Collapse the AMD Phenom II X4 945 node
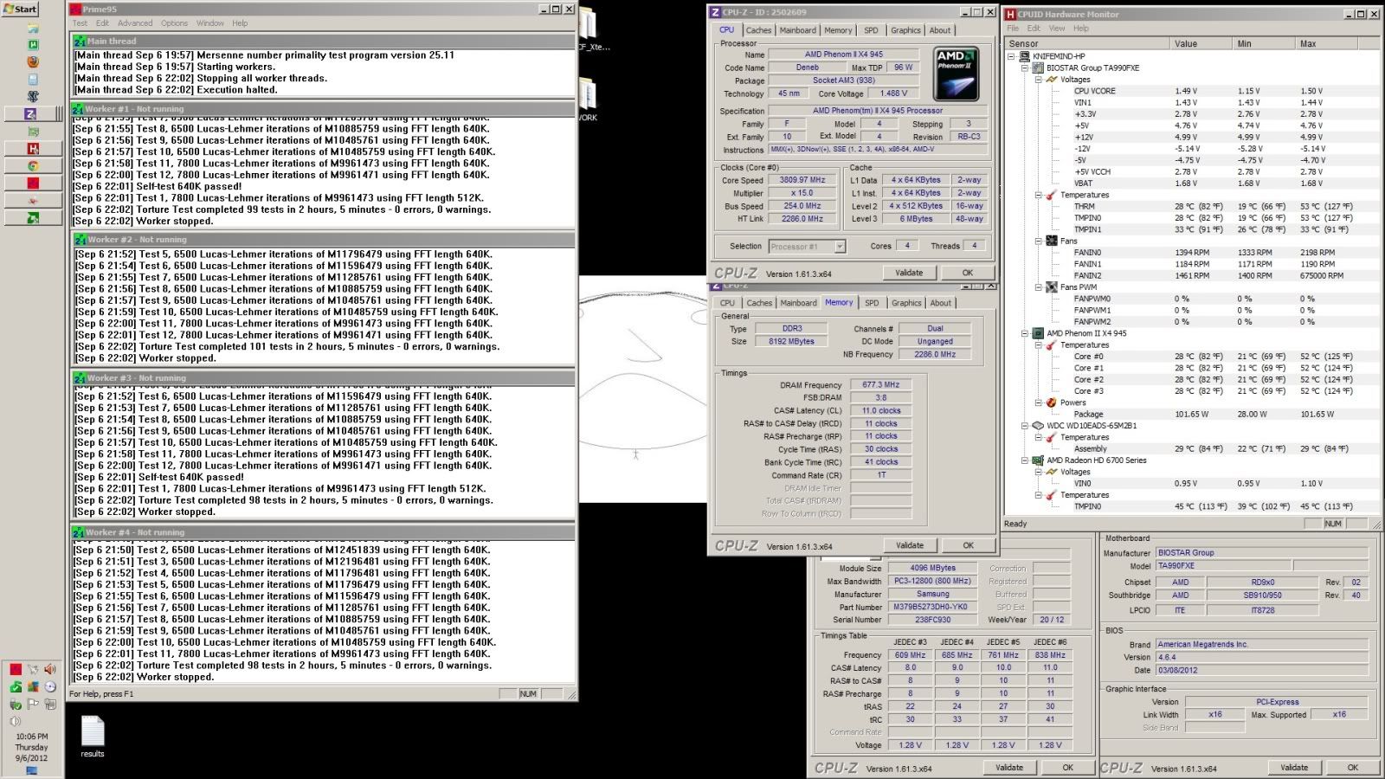 click(x=1026, y=333)
